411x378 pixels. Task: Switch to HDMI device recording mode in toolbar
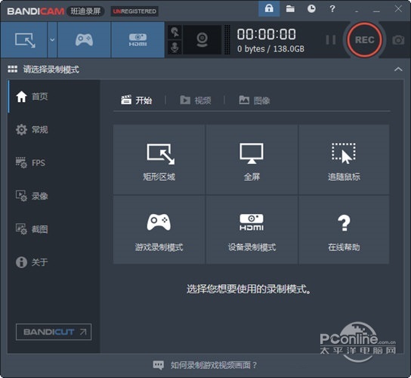(x=138, y=40)
